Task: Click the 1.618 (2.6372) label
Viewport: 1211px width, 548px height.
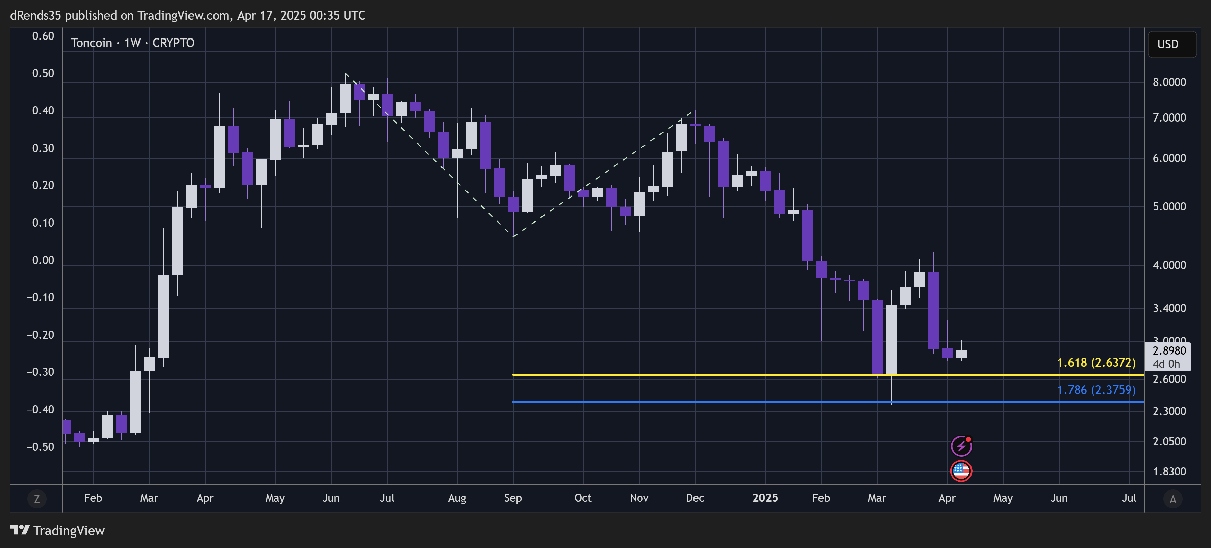Action: pos(1096,362)
